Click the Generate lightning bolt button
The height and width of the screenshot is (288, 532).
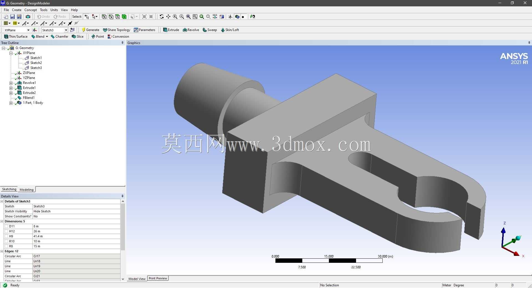pos(90,30)
